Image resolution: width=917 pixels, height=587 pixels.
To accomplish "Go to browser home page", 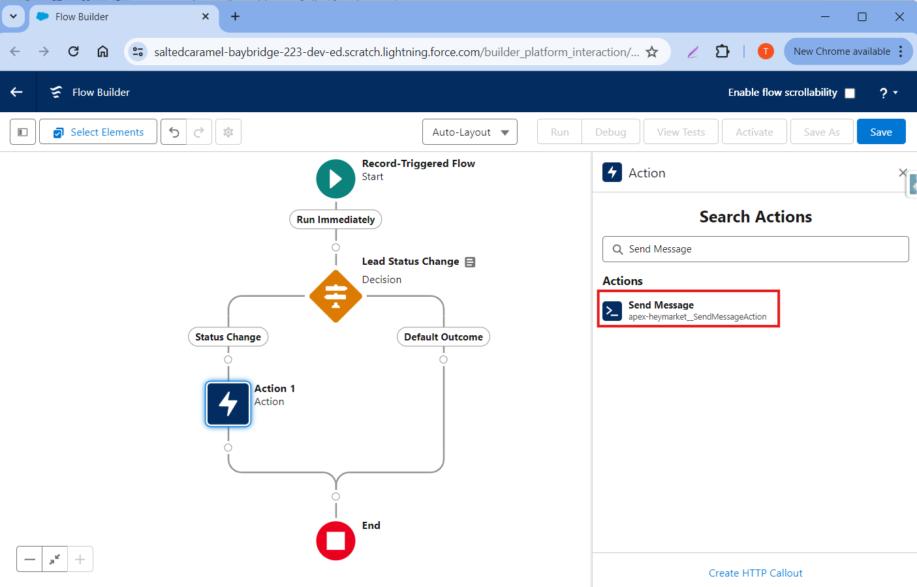I will 103,52.
